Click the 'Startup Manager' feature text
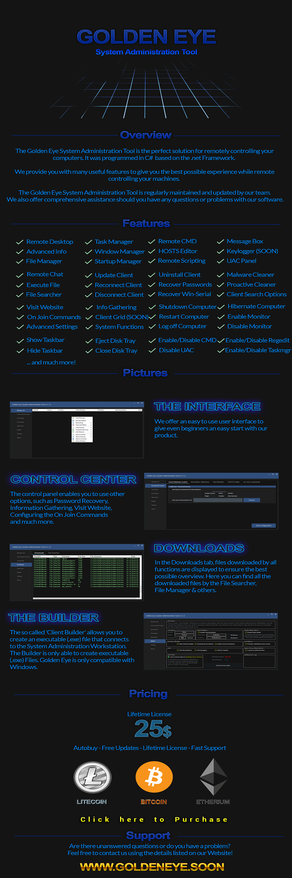Viewport: 292px width, 878px height. (118, 261)
